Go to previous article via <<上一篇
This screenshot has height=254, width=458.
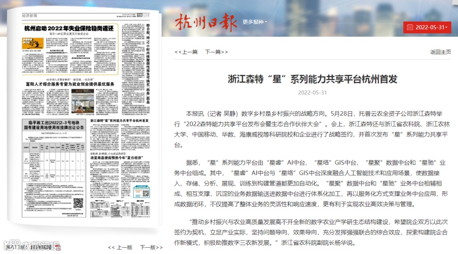[186, 52]
